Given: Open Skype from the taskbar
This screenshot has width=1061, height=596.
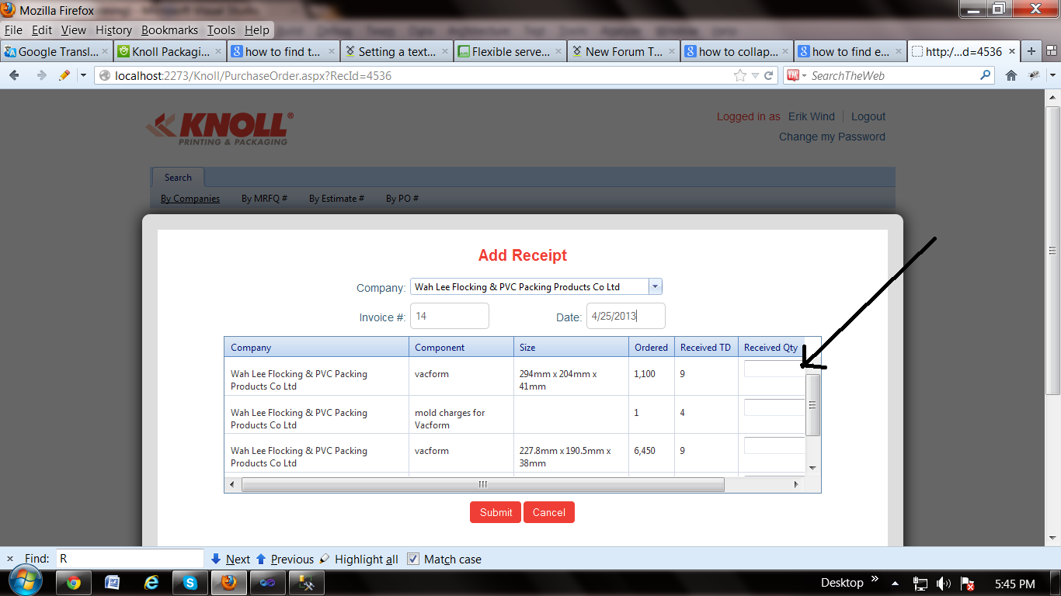Looking at the screenshot, I should coord(190,583).
